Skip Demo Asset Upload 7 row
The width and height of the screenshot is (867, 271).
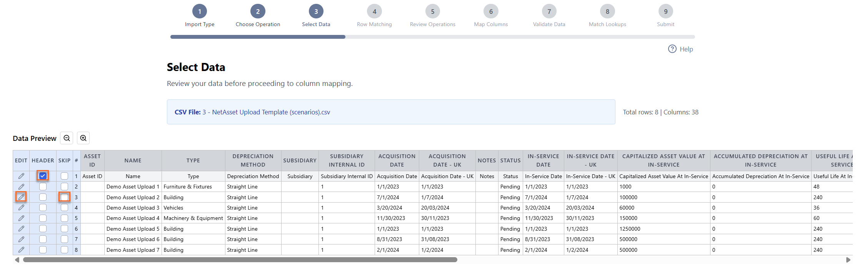tap(64, 250)
